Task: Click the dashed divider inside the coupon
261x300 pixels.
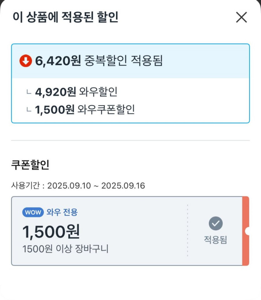Action: 188,230
